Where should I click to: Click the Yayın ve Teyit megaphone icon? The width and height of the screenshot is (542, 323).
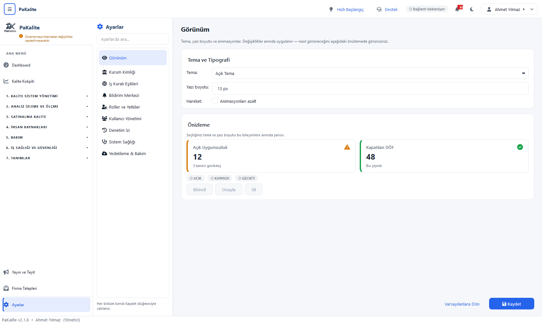[x=6, y=272]
